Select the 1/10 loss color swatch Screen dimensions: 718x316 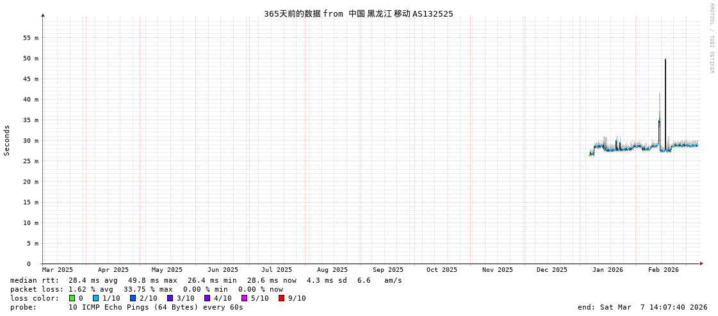click(x=95, y=298)
